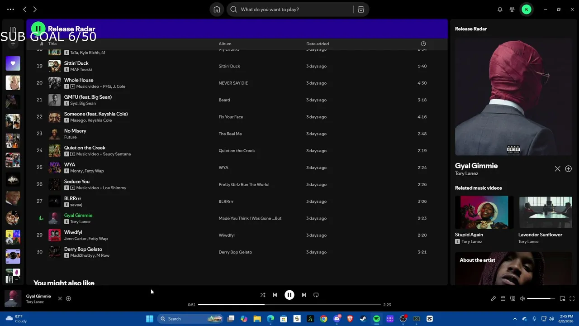Select the BLRRrrr track title

click(73, 198)
